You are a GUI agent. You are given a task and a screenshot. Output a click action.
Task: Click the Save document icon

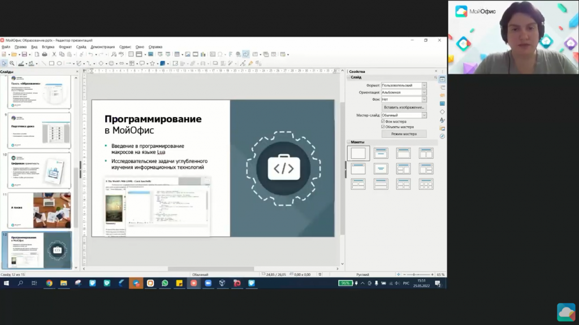[24, 54]
